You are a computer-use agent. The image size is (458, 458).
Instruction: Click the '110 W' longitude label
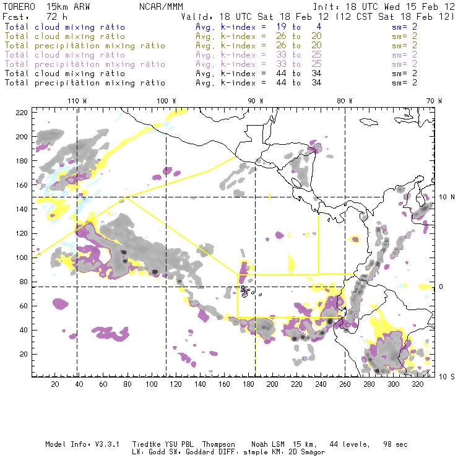click(x=77, y=101)
